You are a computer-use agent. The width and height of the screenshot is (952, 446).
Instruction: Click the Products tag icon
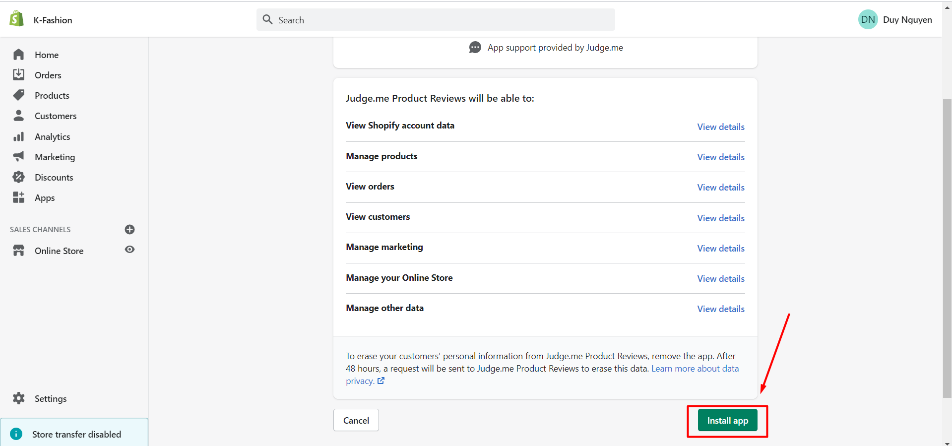19,95
